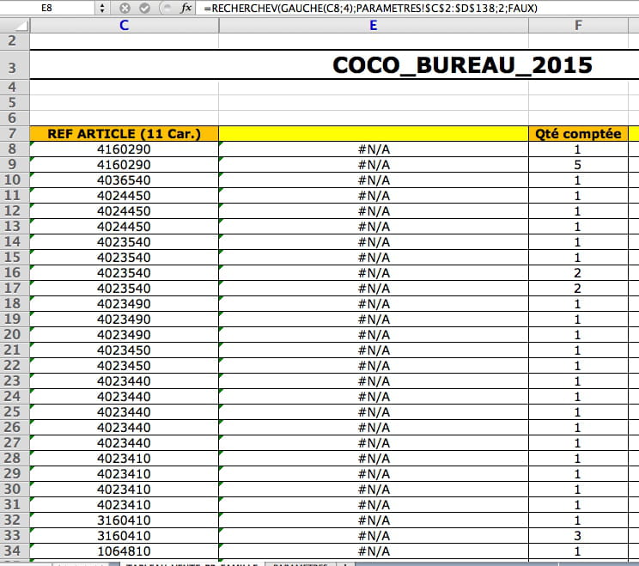Select cell with 4160290 in row 8

coord(124,149)
